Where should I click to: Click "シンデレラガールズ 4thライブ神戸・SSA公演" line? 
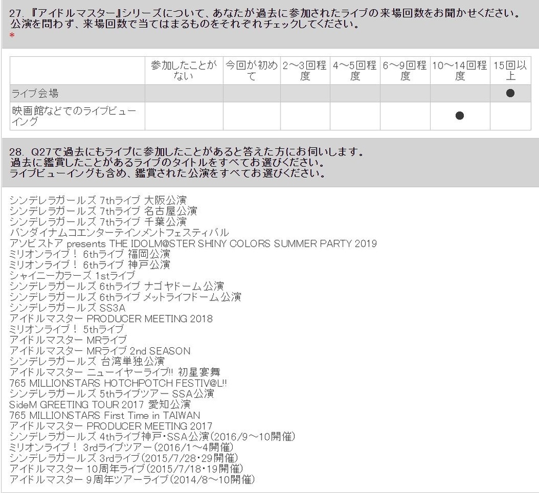click(153, 437)
